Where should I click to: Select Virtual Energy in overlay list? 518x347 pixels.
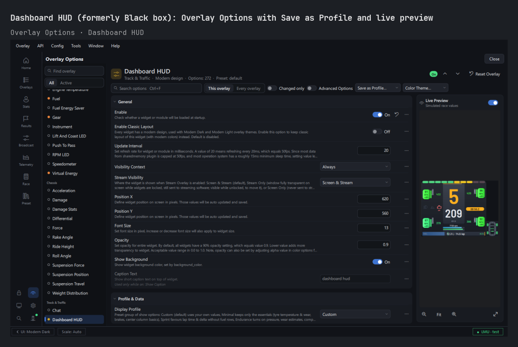(x=74, y=173)
